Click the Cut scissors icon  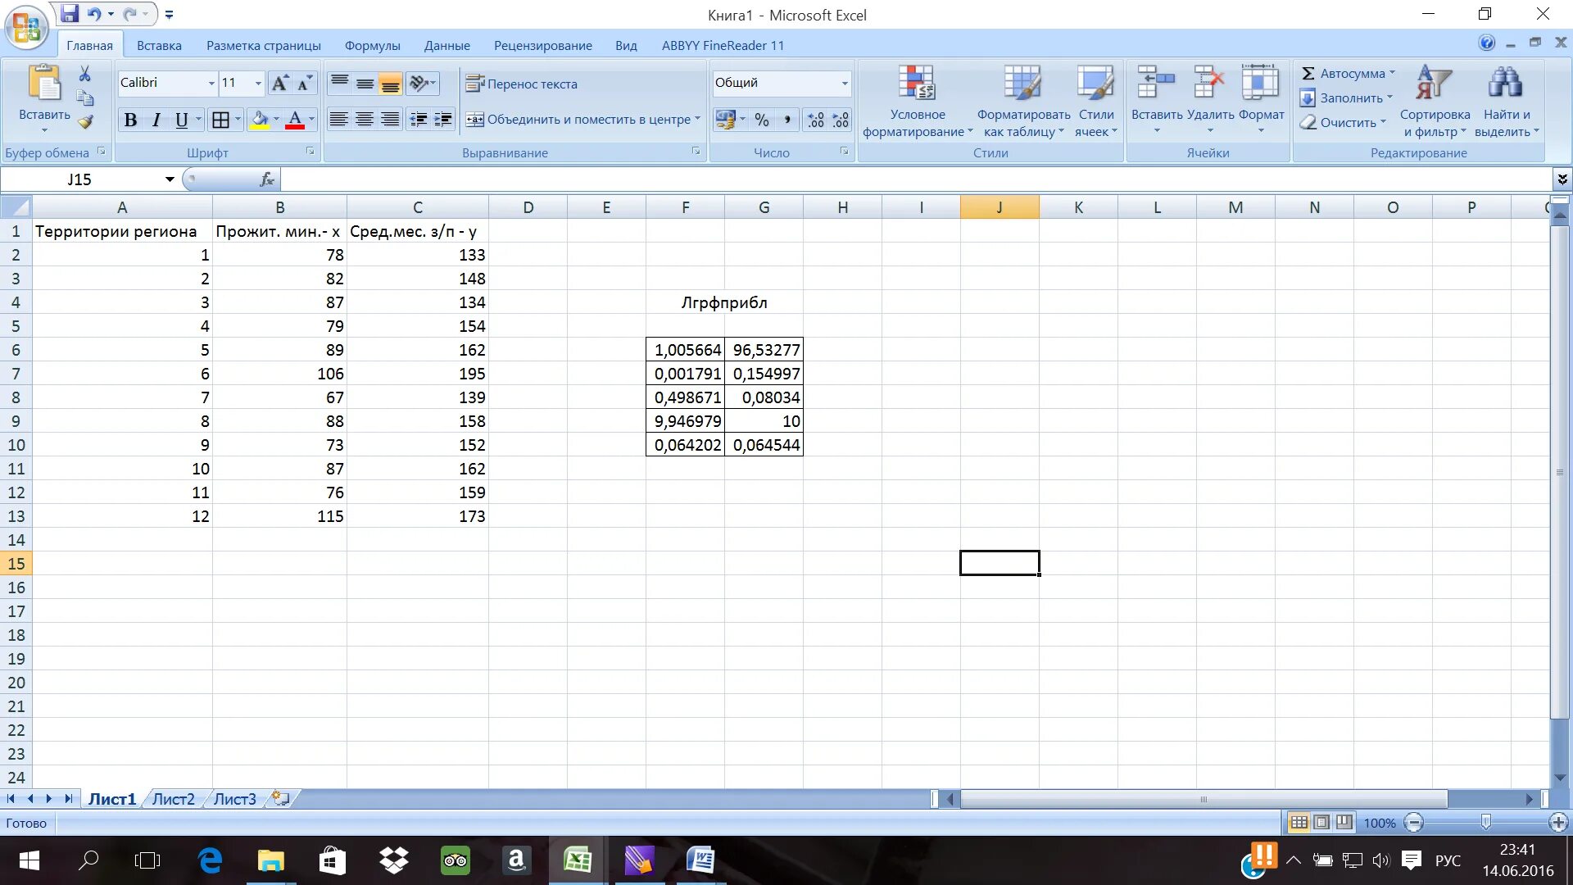pyautogui.click(x=85, y=75)
